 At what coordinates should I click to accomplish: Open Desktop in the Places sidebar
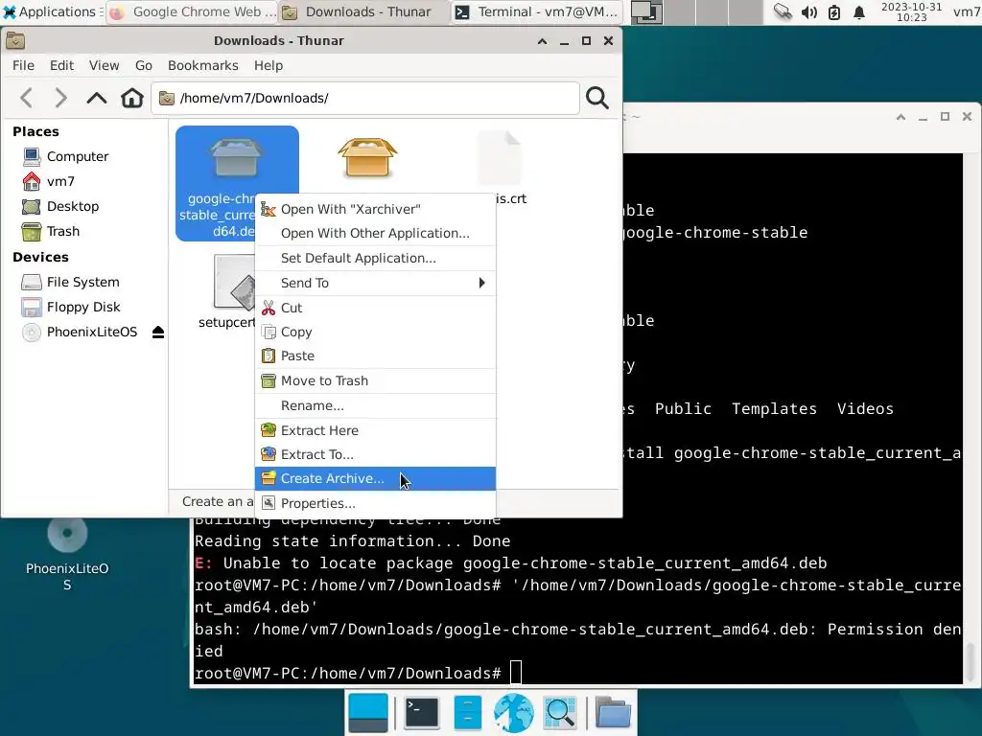73,207
